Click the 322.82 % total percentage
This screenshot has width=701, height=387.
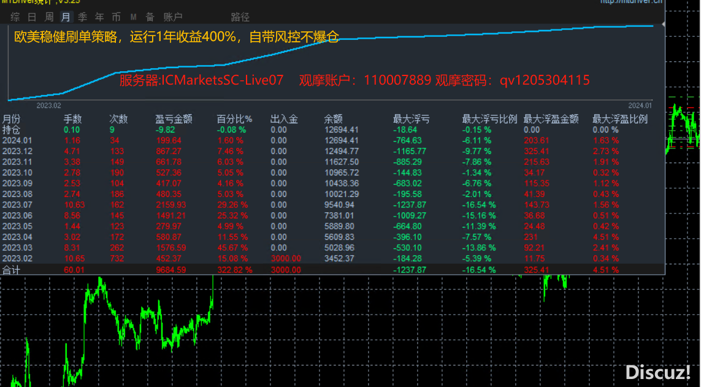coord(235,270)
